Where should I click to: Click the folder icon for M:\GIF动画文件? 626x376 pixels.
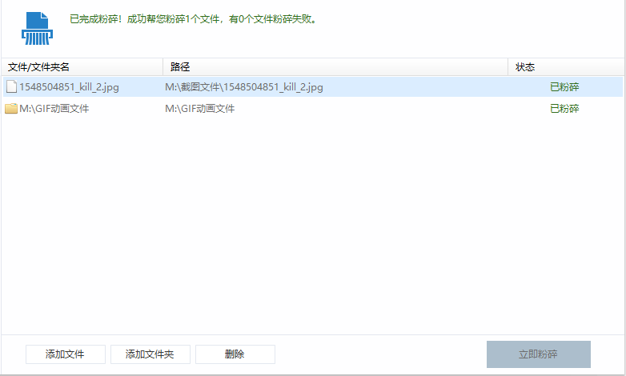[x=11, y=109]
